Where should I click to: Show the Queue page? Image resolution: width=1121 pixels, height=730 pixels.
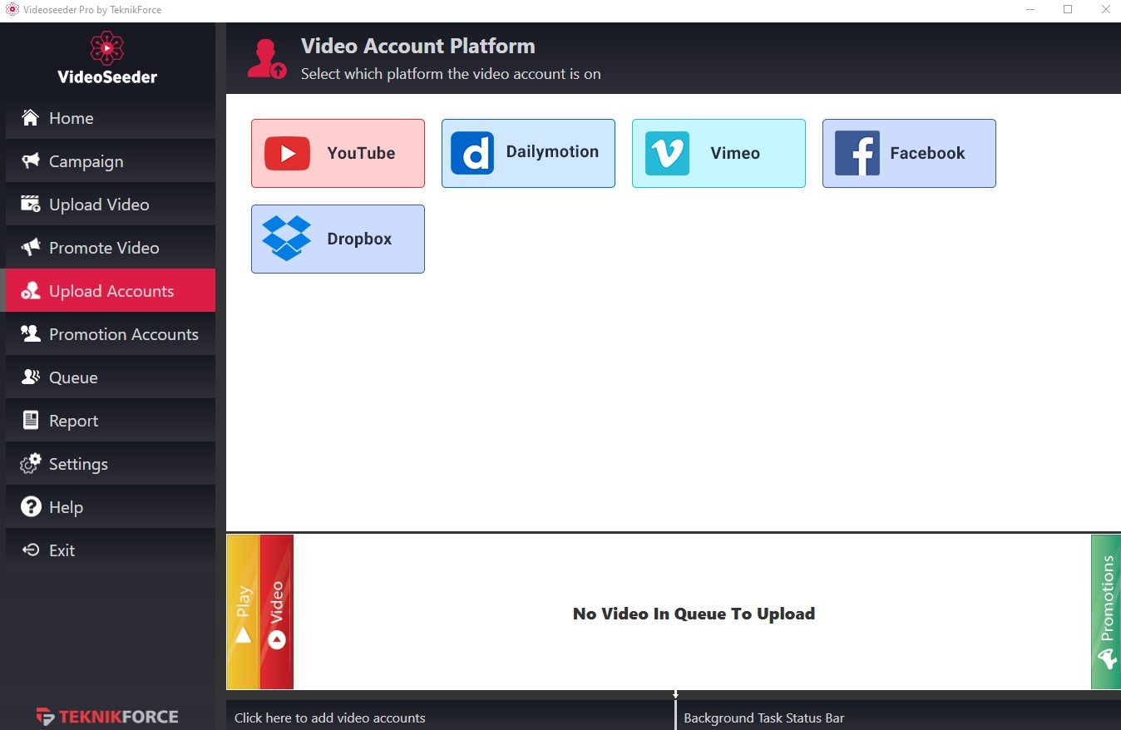(x=73, y=377)
